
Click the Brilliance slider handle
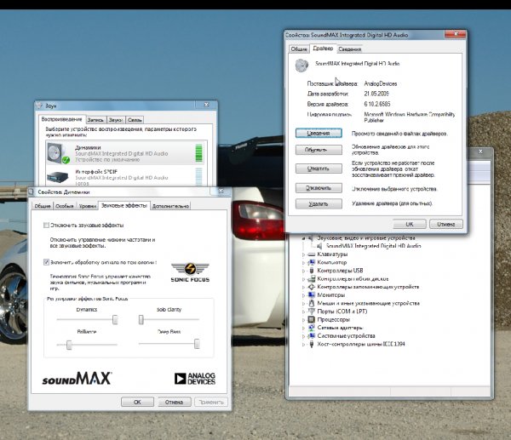point(69,345)
